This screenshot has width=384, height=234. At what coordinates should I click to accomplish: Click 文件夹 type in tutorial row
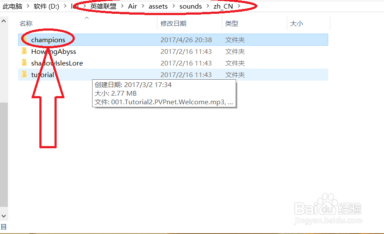coord(235,75)
